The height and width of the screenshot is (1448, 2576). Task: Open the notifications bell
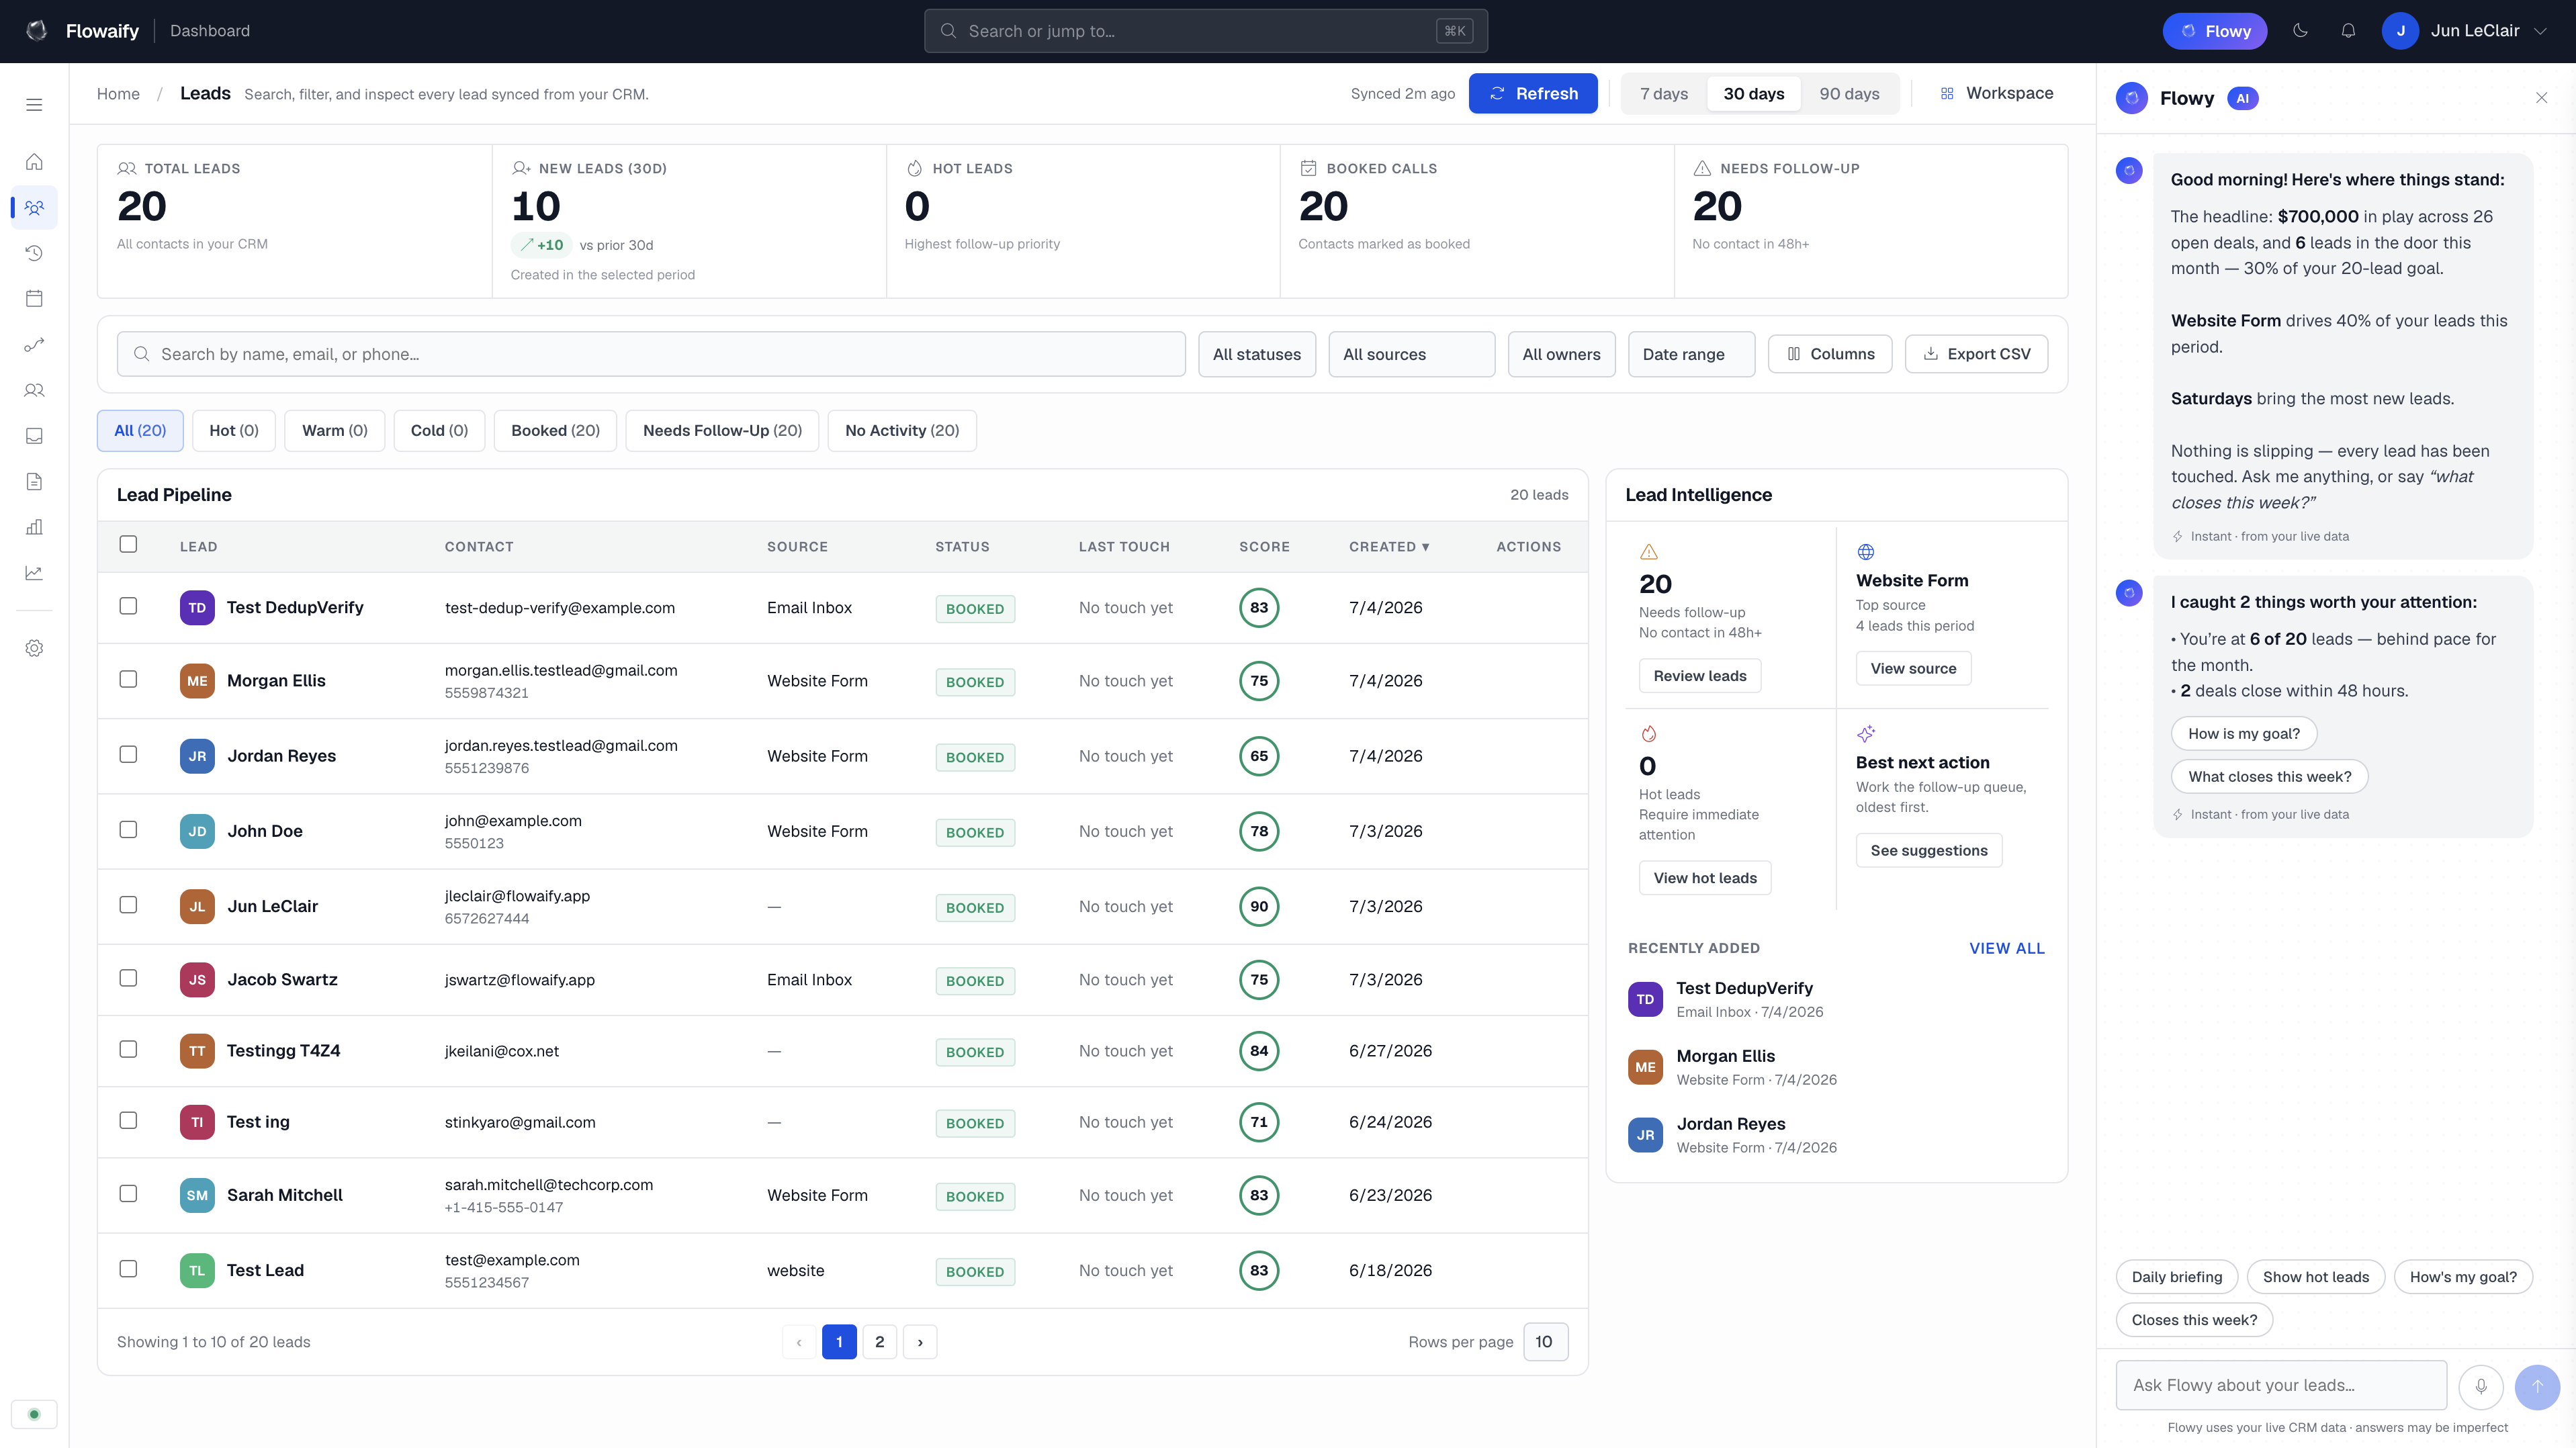click(x=2348, y=31)
